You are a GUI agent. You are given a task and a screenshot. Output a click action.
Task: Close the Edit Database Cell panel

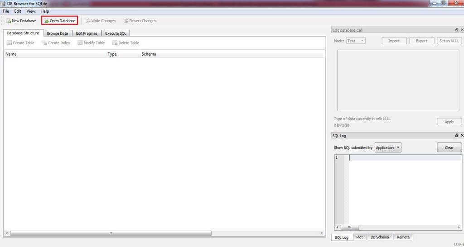click(462, 30)
